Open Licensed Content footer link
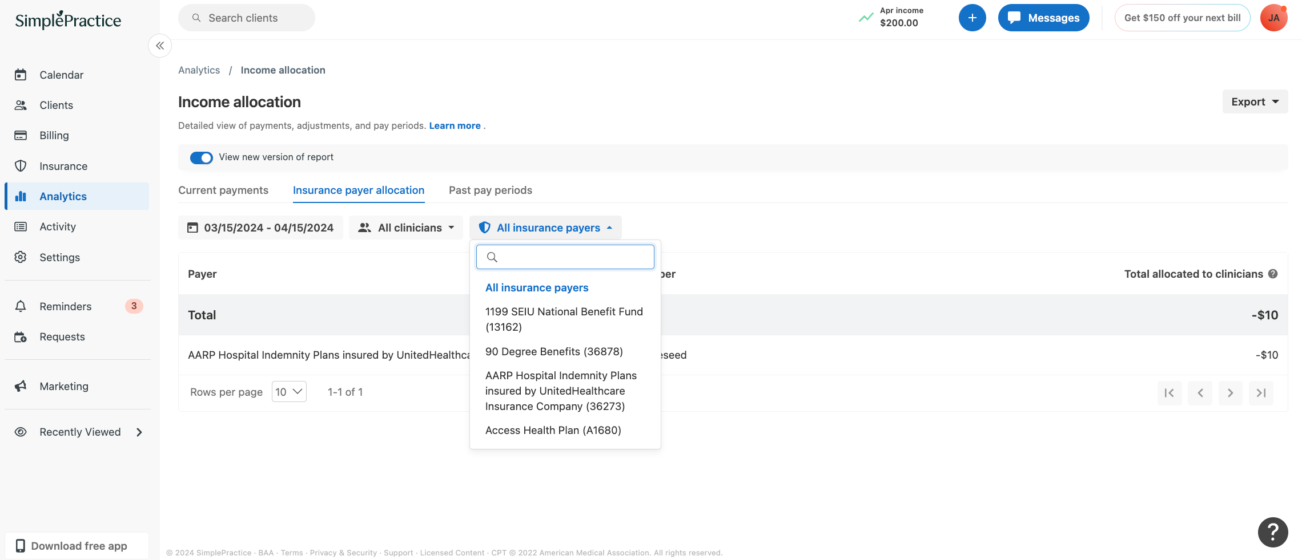 (452, 553)
